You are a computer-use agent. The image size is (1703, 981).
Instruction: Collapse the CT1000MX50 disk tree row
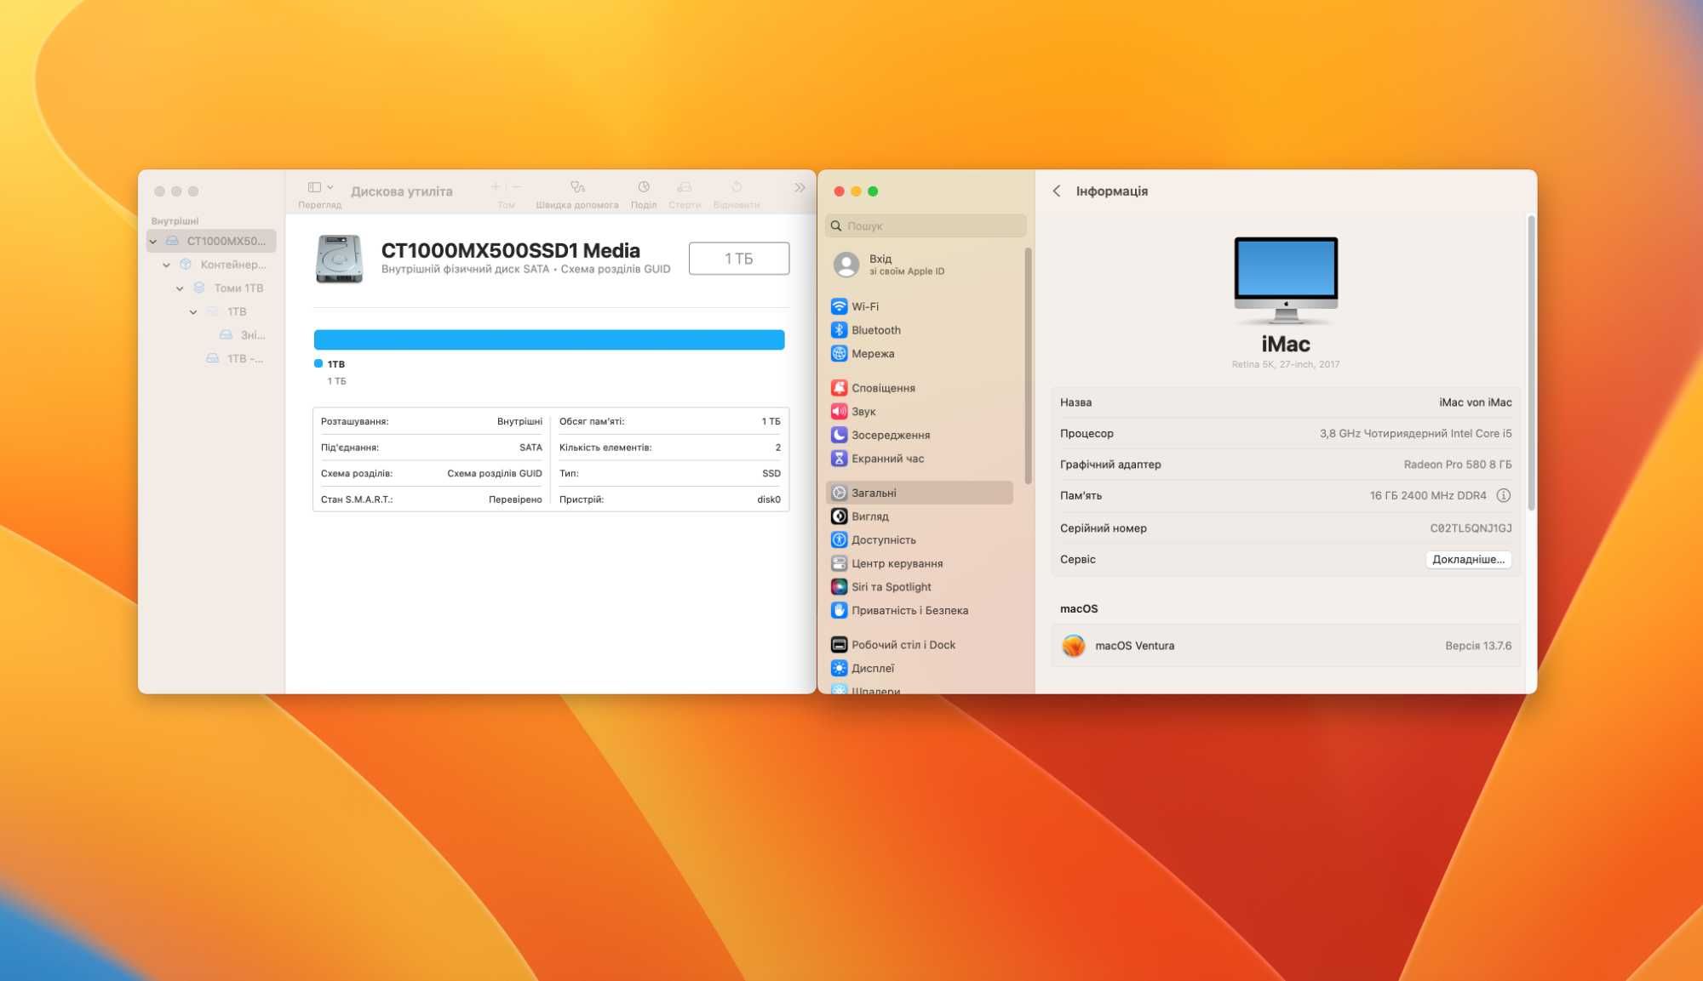tap(153, 242)
